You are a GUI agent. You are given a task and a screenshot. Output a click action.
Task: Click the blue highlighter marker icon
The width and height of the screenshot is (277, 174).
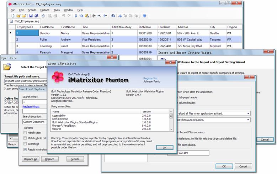(x=120, y=16)
